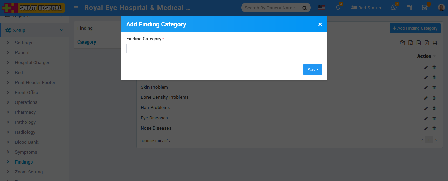
Task: Open Bed Status from header
Action: (365, 8)
